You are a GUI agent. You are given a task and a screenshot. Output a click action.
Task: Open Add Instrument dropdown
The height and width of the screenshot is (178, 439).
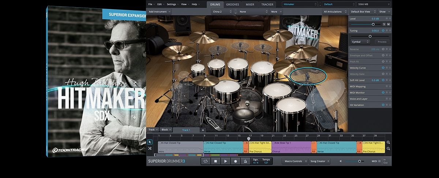(x=160, y=12)
